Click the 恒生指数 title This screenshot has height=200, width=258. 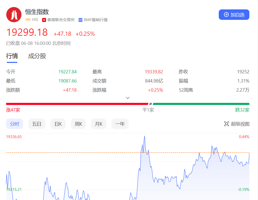[37, 12]
